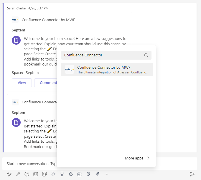Click the View button on first card
The height and width of the screenshot is (180, 201).
(22, 83)
